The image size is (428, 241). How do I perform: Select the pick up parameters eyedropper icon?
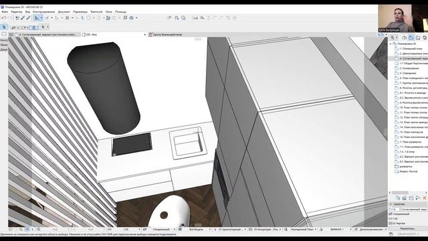pyautogui.click(x=23, y=18)
